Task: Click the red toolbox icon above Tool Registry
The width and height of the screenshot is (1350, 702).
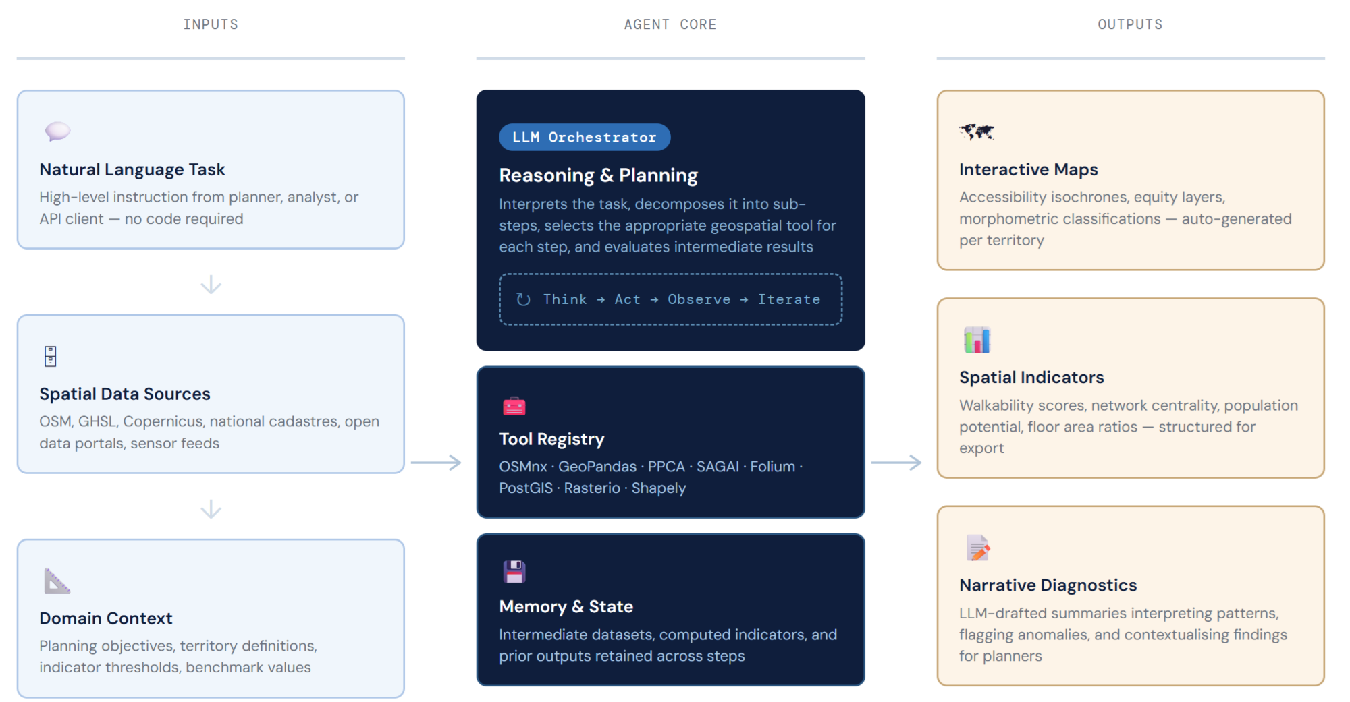Action: click(514, 406)
